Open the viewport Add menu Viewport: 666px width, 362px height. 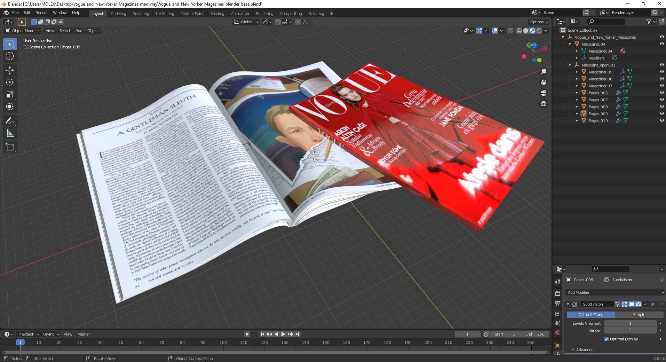pos(79,31)
